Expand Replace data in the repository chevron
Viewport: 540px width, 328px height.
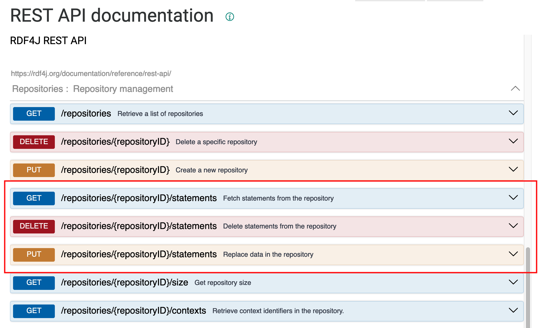tap(513, 254)
